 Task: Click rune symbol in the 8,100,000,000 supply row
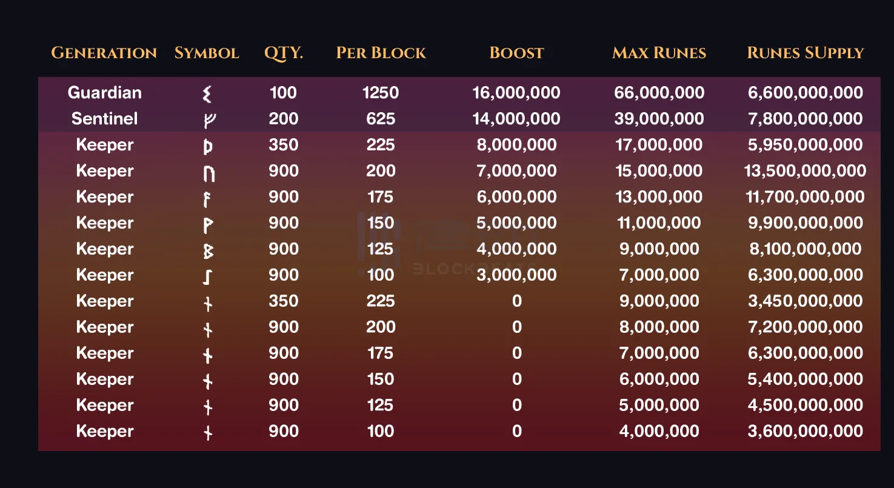click(x=207, y=250)
